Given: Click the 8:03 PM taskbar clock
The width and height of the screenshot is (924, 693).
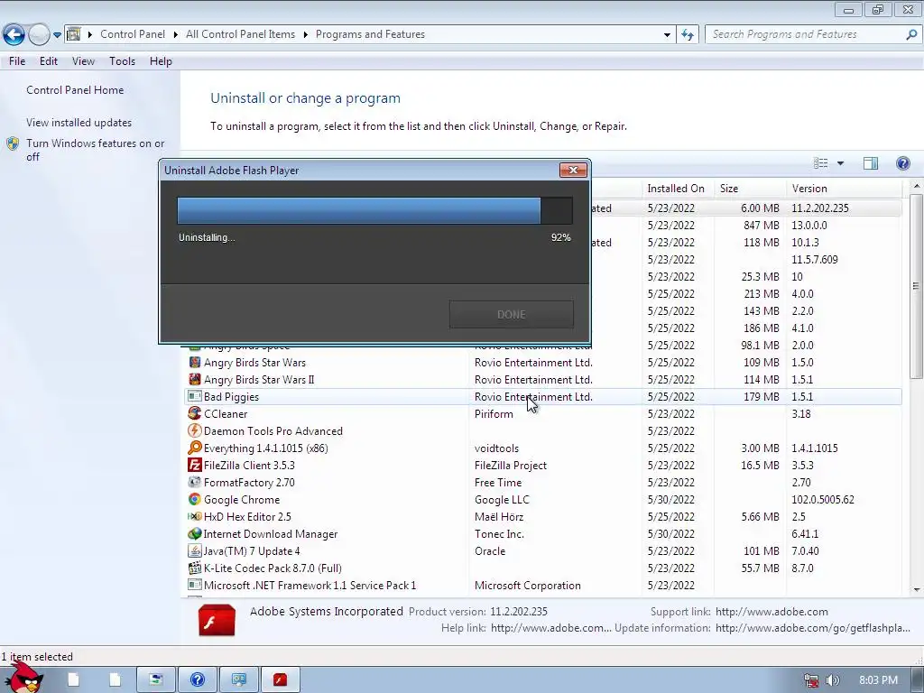Looking at the screenshot, I should point(878,680).
